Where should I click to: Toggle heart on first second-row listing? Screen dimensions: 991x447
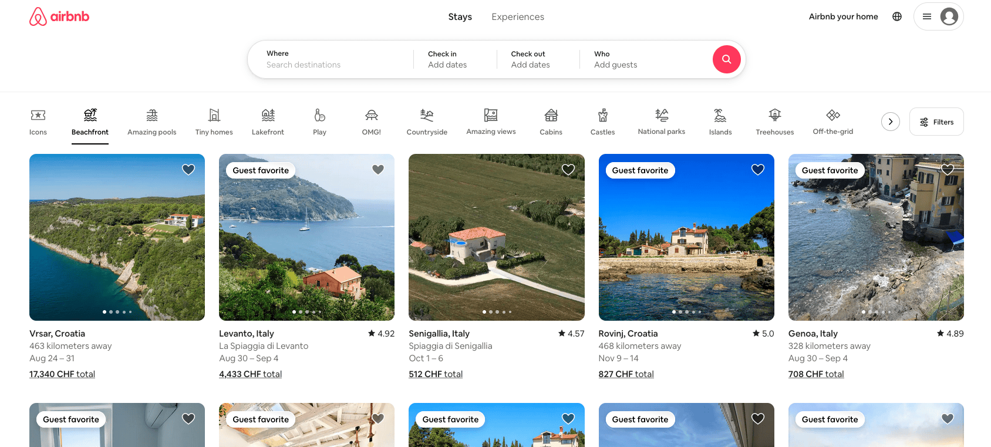pyautogui.click(x=188, y=418)
